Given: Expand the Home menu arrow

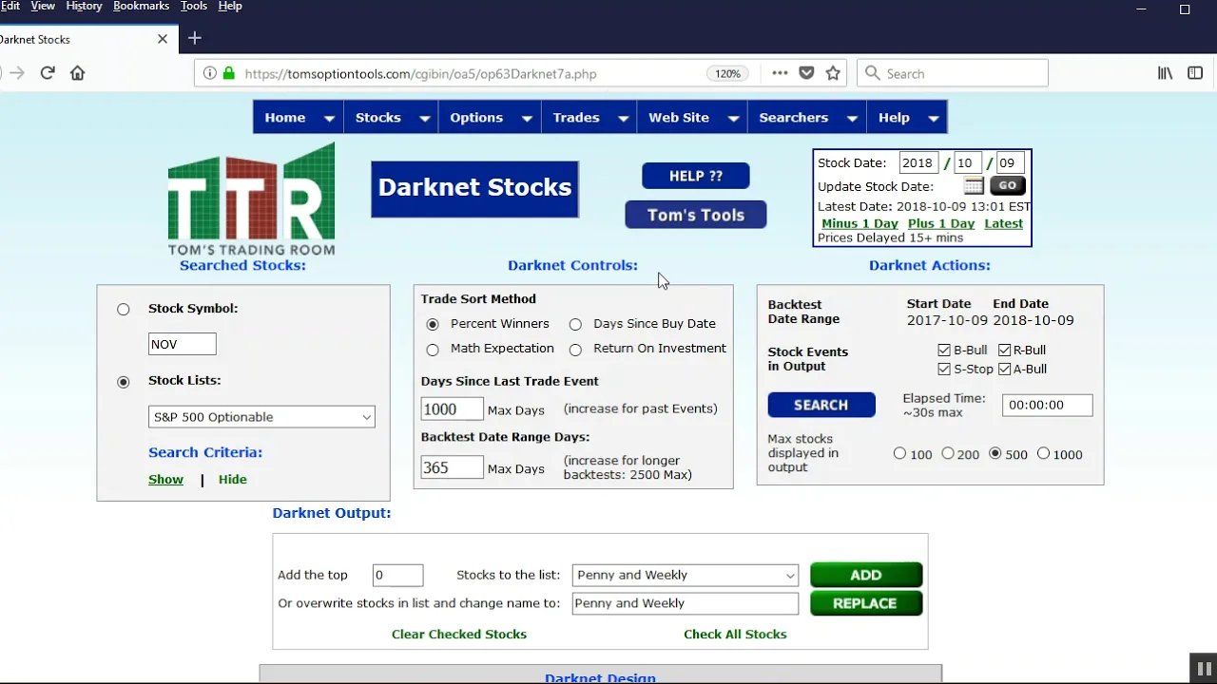Looking at the screenshot, I should (329, 118).
